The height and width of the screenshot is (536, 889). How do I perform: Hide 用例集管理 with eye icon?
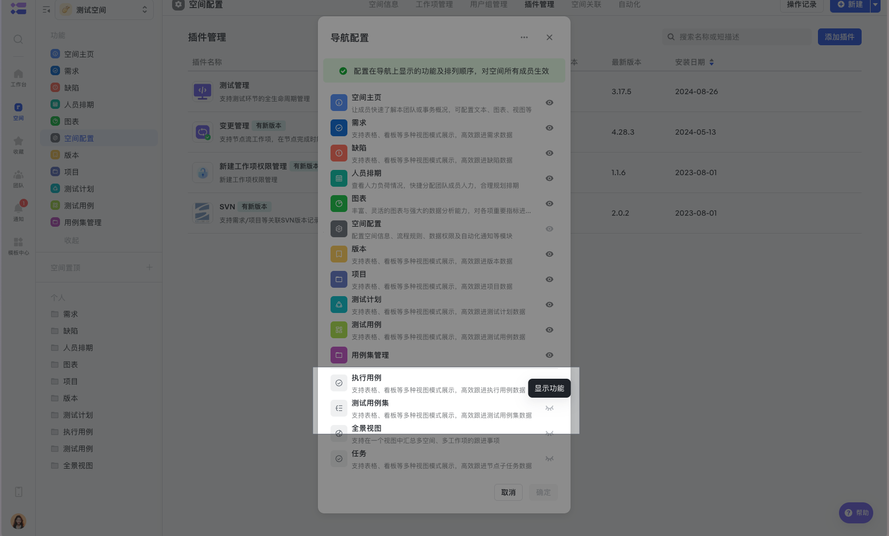[x=549, y=355]
